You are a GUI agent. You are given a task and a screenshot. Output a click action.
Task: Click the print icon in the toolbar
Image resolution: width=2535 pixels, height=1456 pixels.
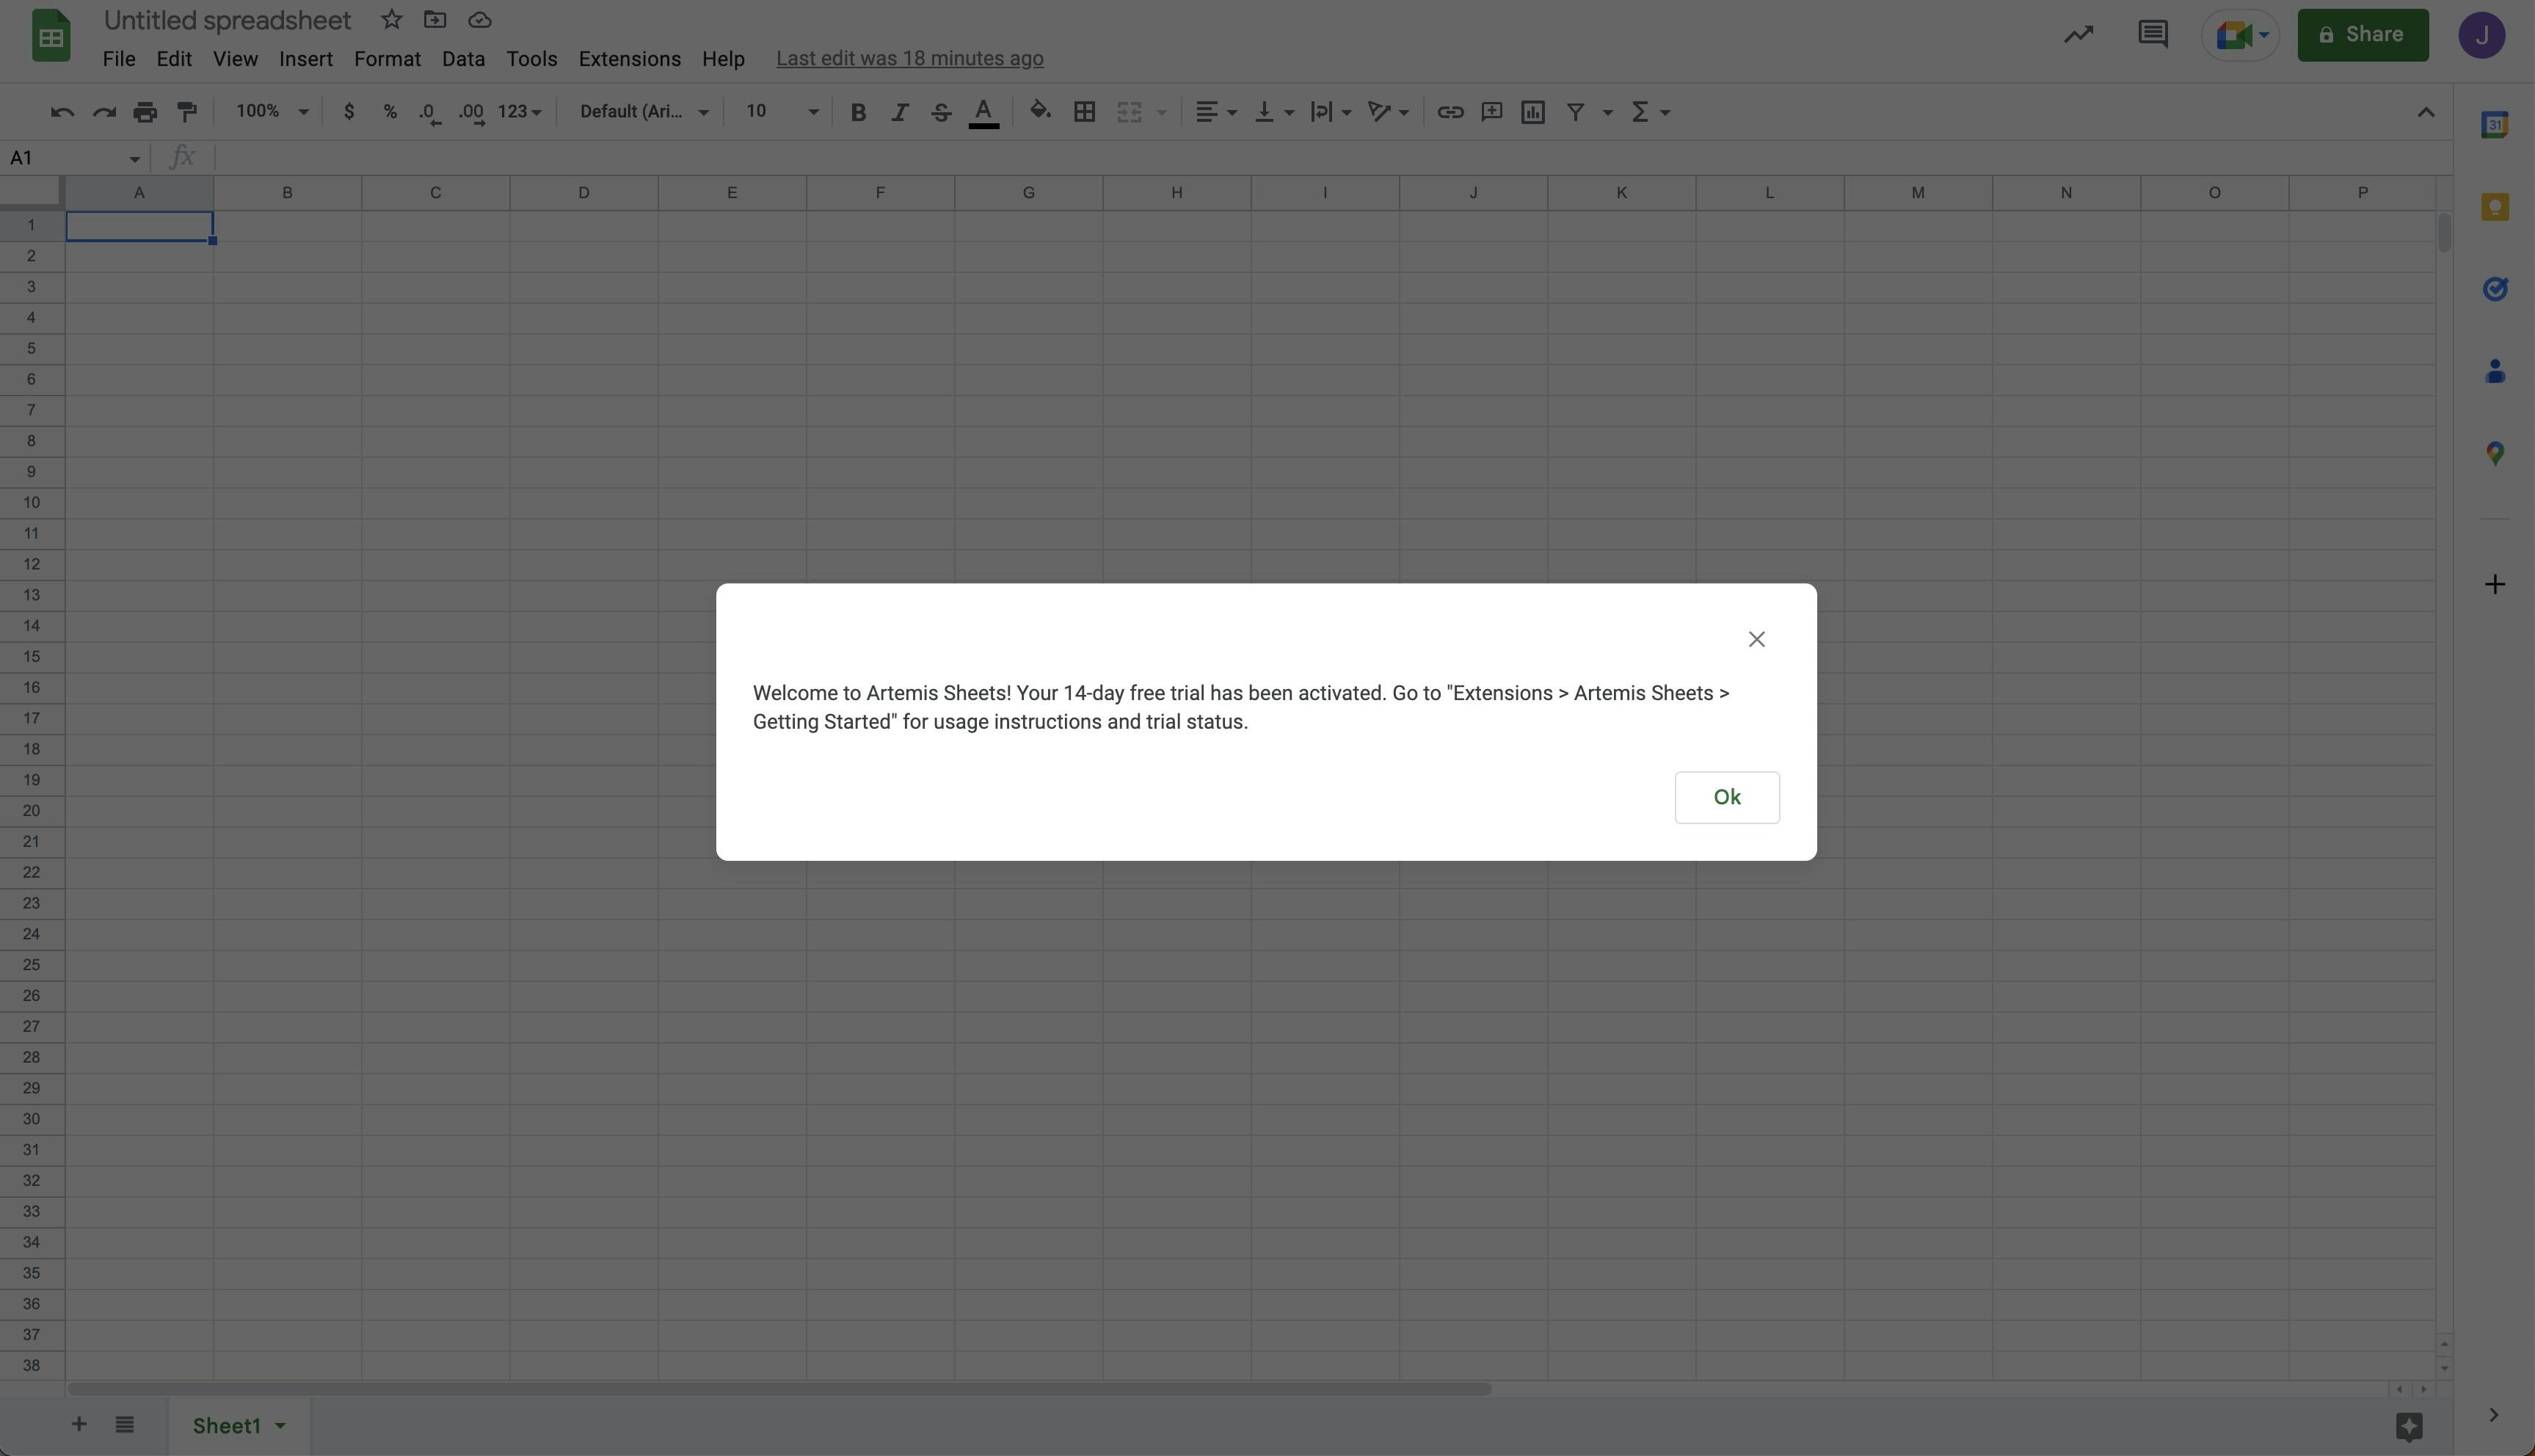click(145, 112)
